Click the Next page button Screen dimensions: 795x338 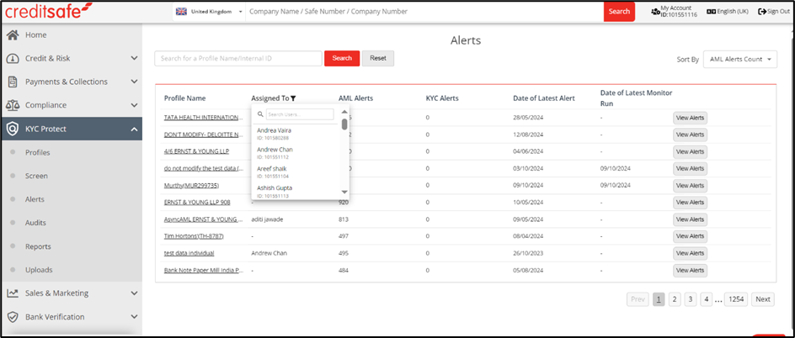(762, 299)
